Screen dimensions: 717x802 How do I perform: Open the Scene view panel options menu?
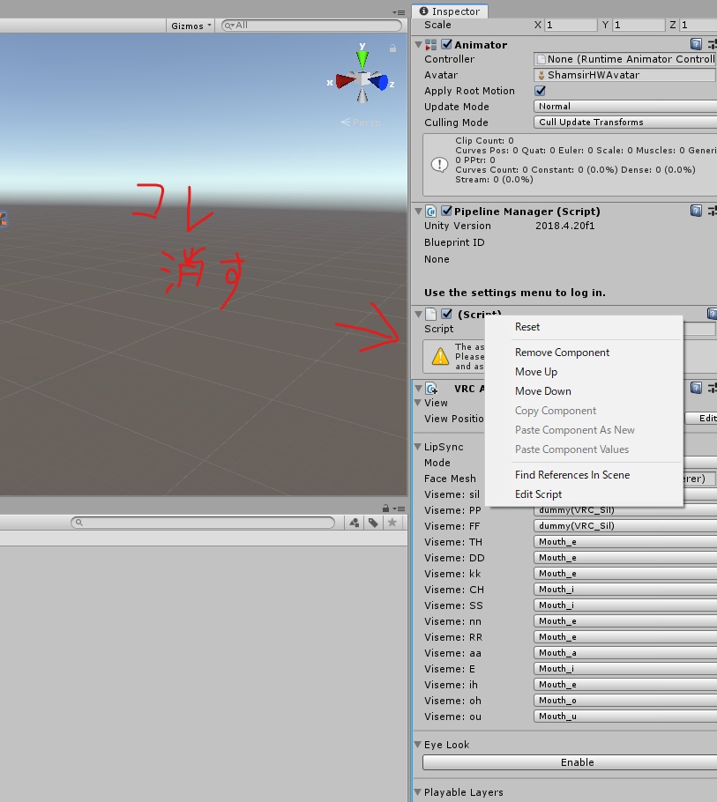click(x=399, y=13)
